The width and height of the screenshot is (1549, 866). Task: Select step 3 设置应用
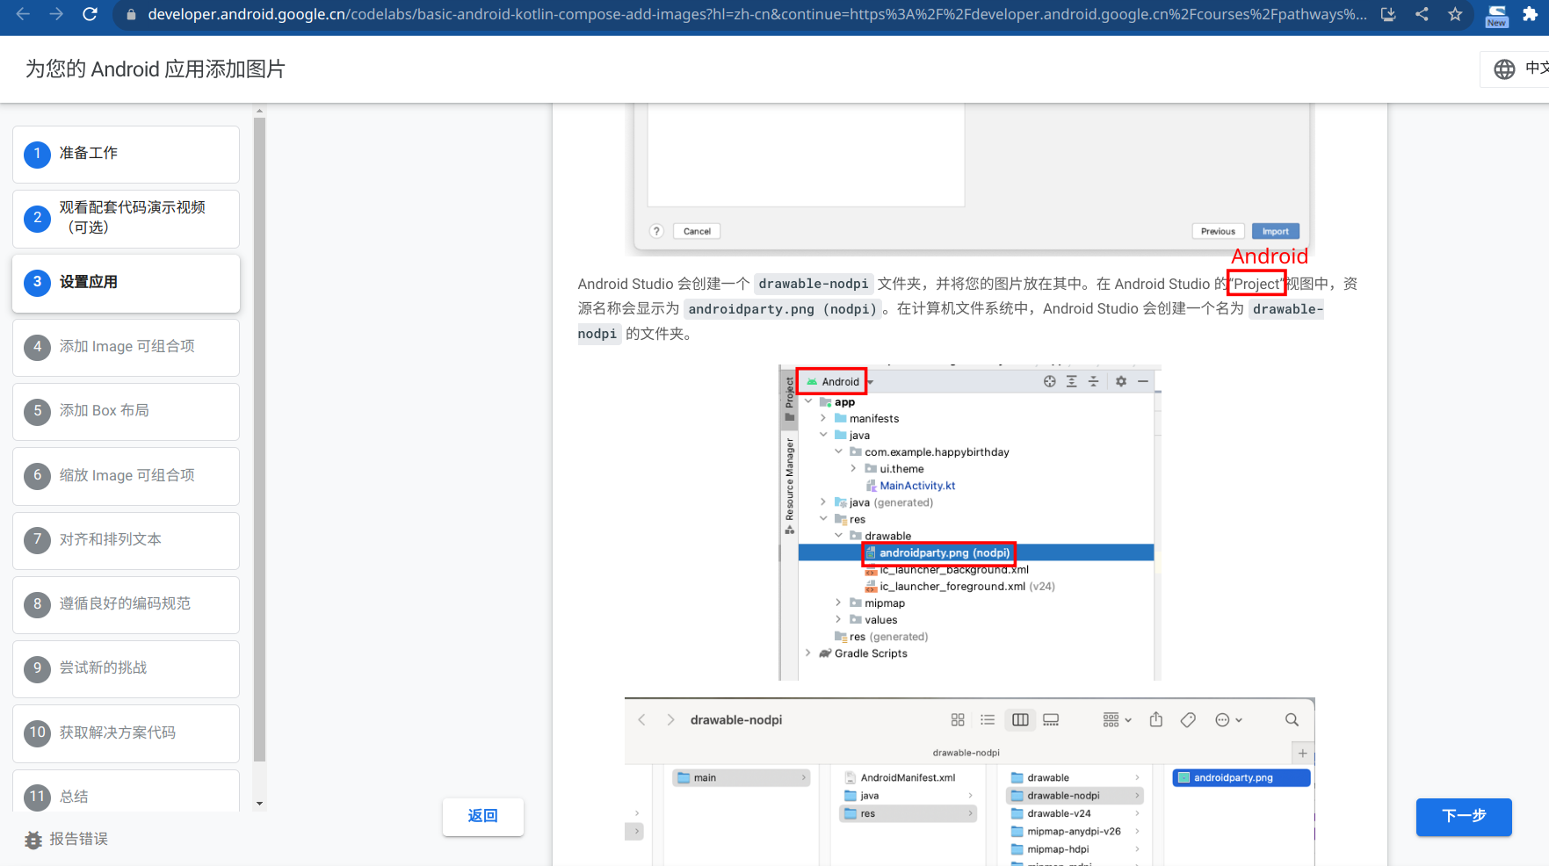coord(126,283)
